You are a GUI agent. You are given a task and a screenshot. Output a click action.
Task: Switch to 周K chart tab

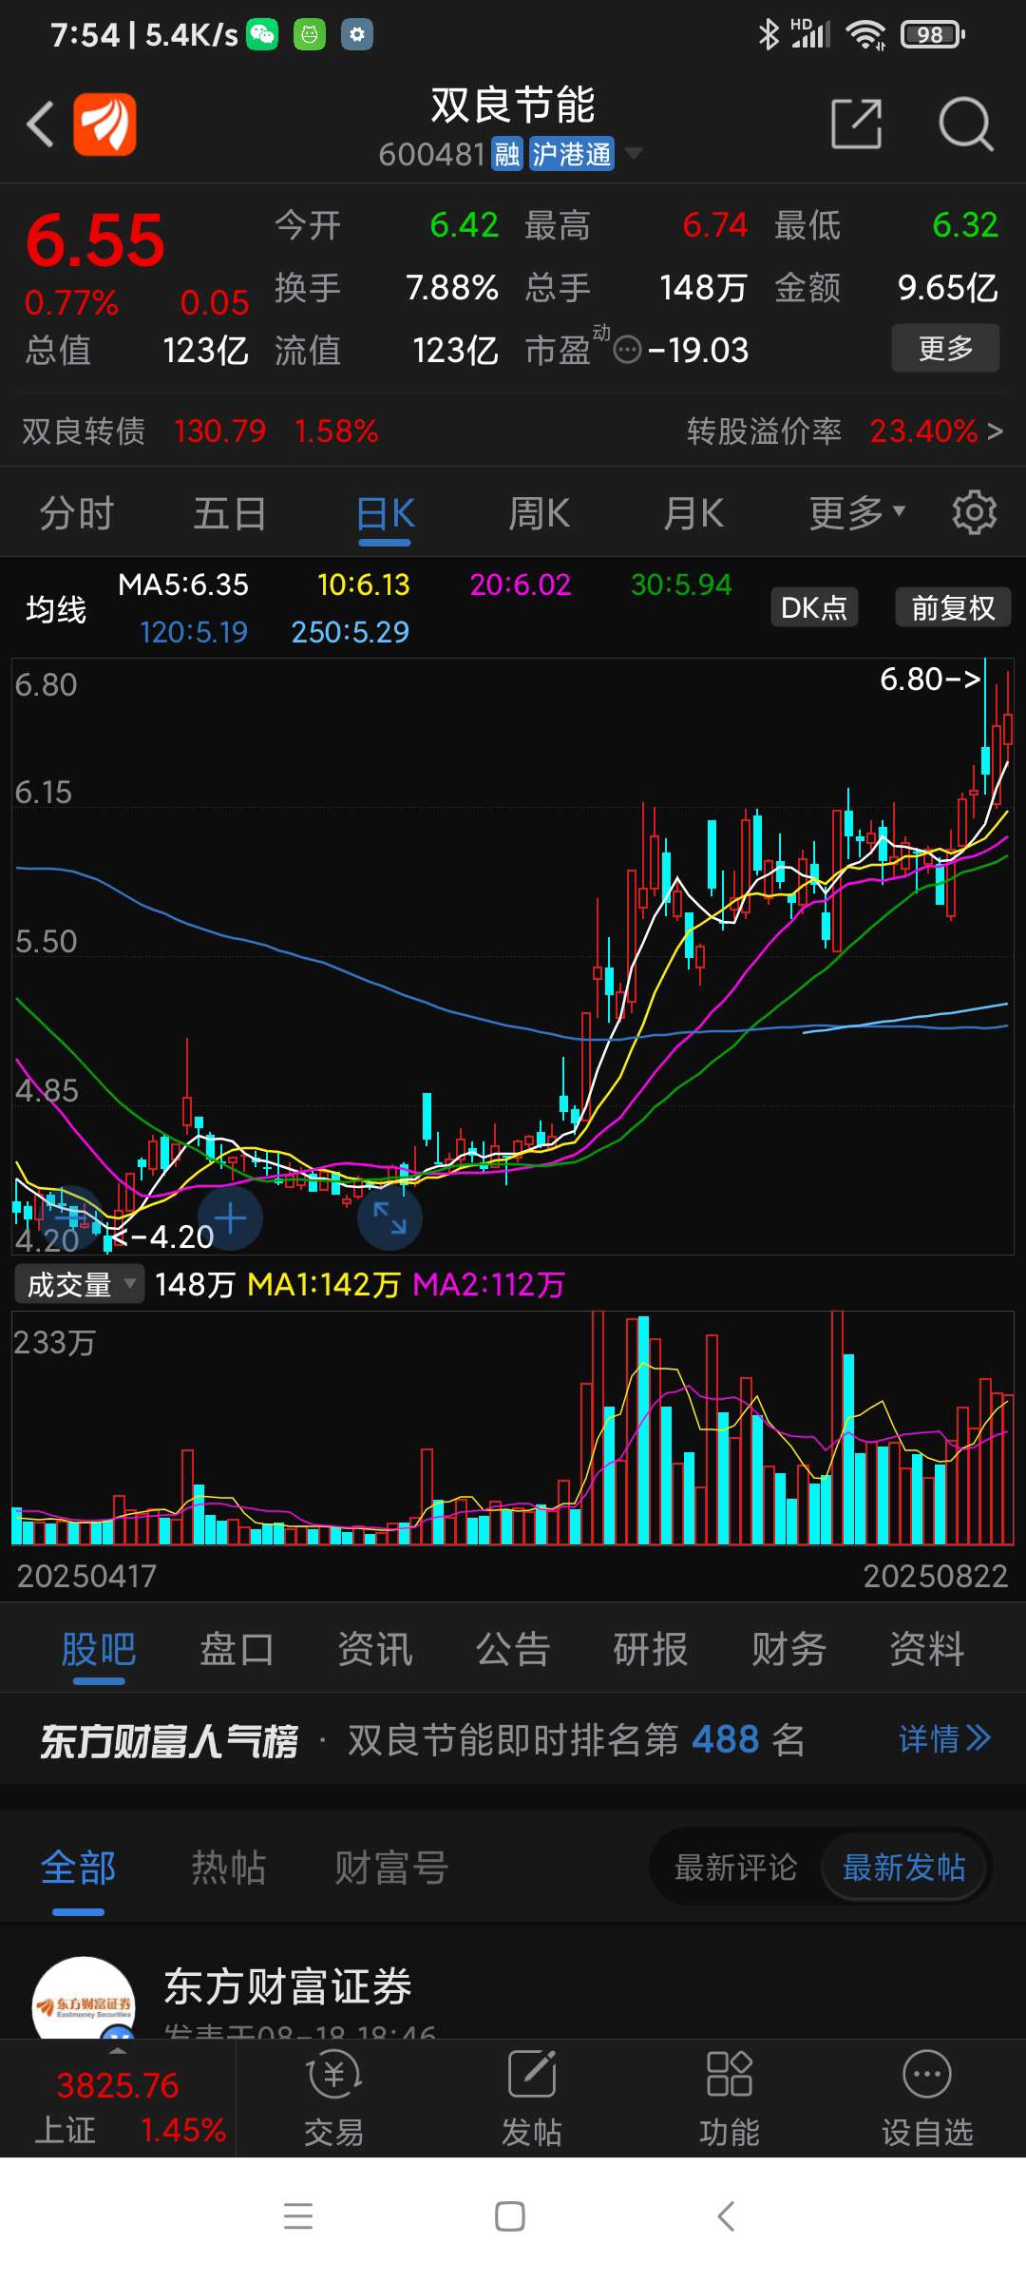pyautogui.click(x=539, y=513)
